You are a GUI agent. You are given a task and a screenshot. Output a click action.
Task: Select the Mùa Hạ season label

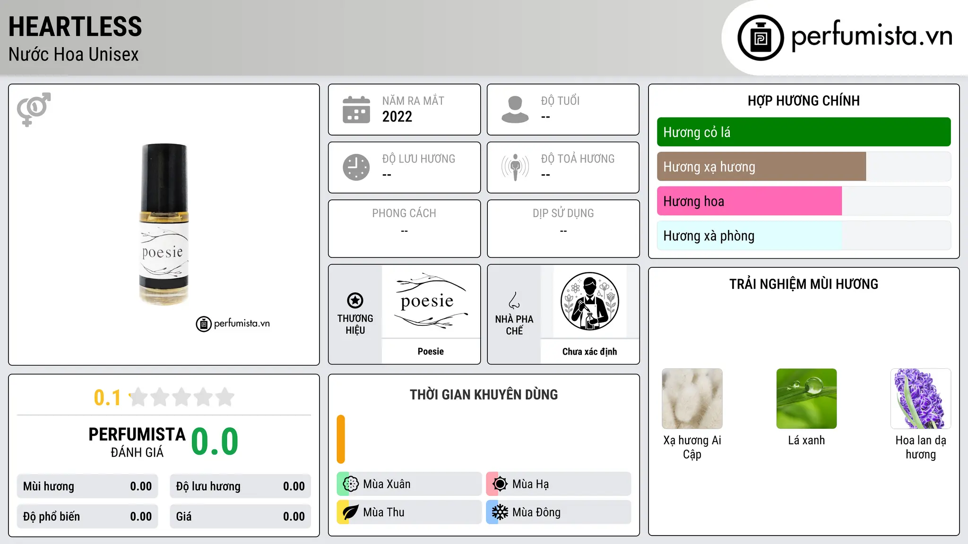click(x=530, y=484)
